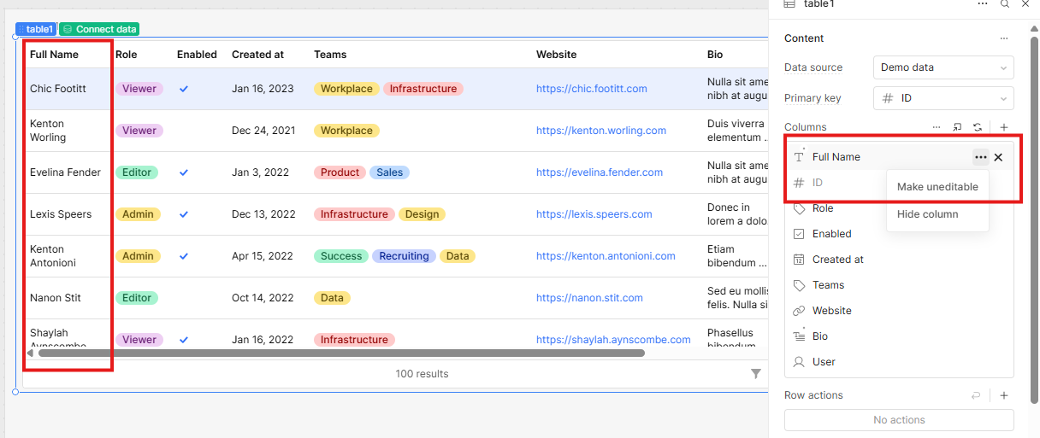Click the Full Name column ellipsis button
Screen dimensions: 1040x438
pos(981,157)
